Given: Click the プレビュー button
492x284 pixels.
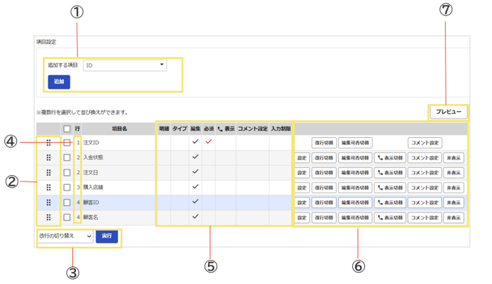Looking at the screenshot, I should tap(448, 112).
